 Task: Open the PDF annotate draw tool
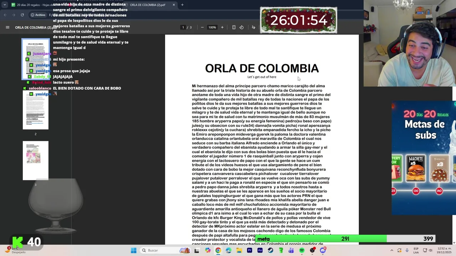254,27
